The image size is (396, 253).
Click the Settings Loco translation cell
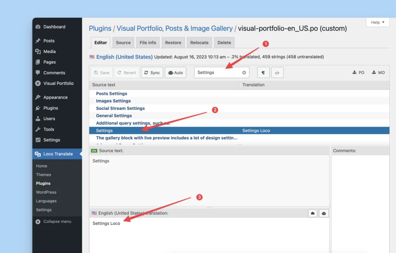(256, 131)
